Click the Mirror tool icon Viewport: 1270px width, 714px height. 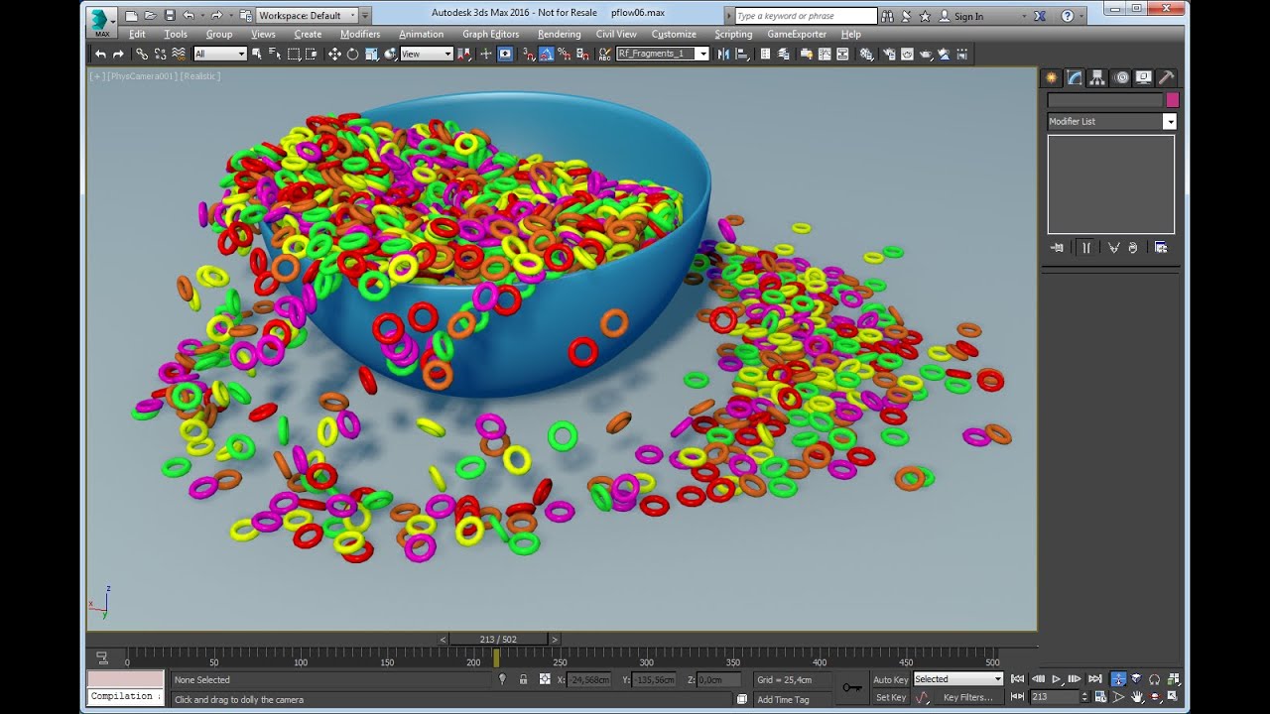[722, 54]
